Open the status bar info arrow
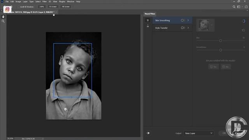249x140 pixels. (43, 138)
